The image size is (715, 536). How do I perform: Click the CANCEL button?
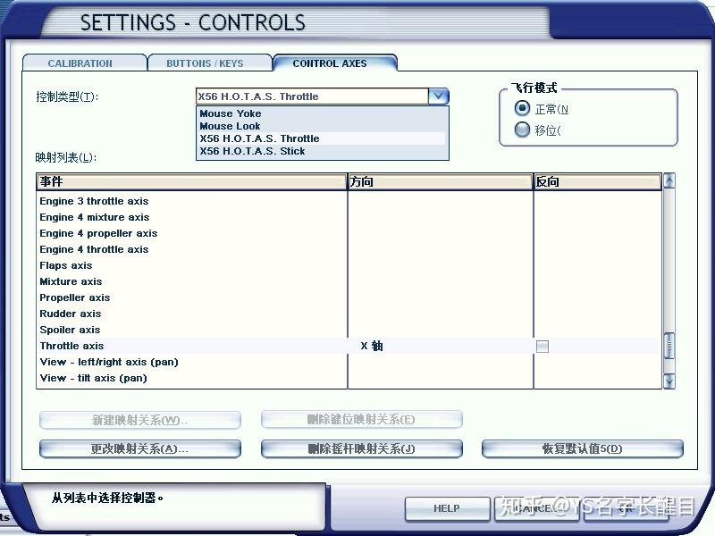[536, 508]
